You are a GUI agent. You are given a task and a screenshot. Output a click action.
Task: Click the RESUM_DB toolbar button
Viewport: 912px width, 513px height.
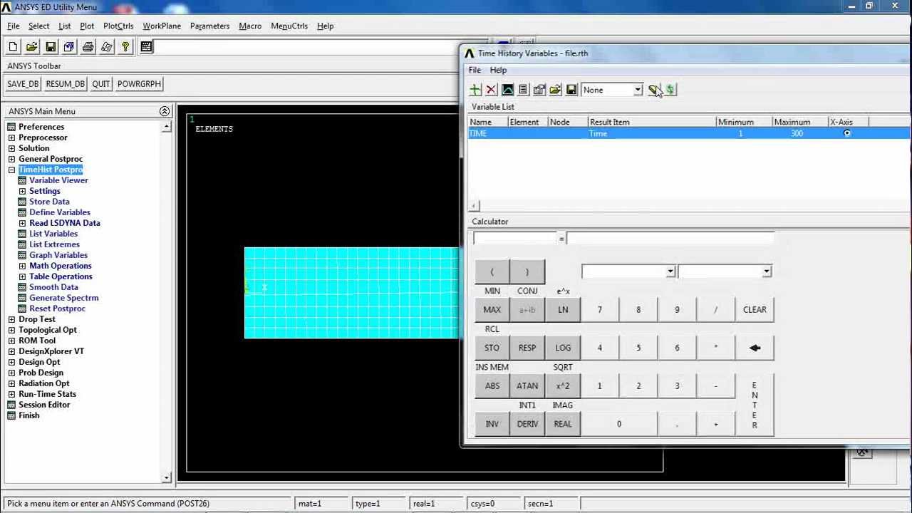[x=65, y=84]
